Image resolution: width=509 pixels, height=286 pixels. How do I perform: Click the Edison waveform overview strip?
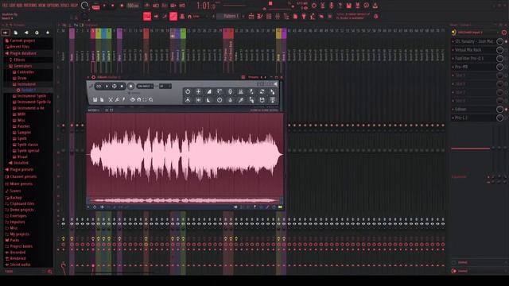point(185,200)
